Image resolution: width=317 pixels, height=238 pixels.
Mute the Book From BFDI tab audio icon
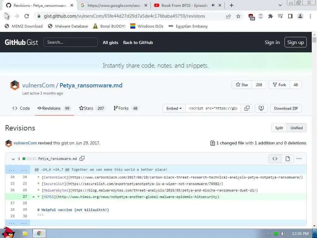tap(213, 5)
